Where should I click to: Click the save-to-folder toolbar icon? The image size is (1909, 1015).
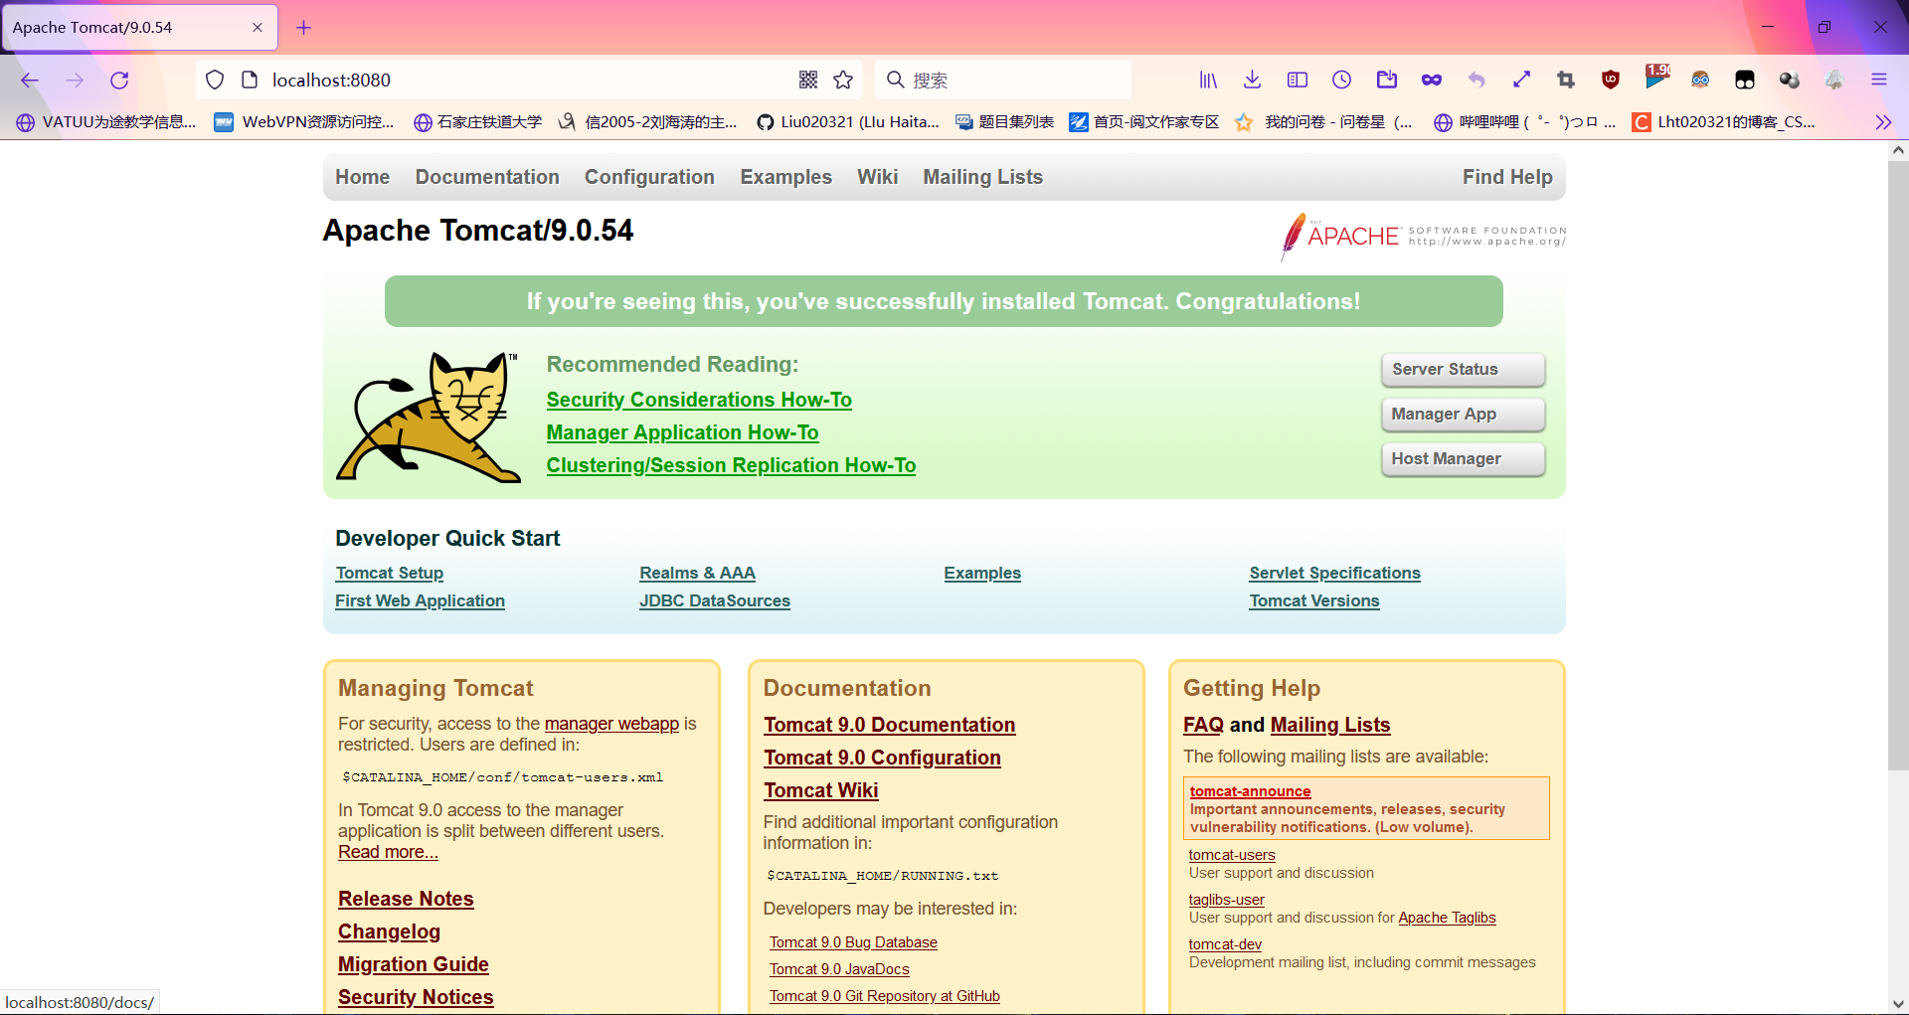point(1387,80)
